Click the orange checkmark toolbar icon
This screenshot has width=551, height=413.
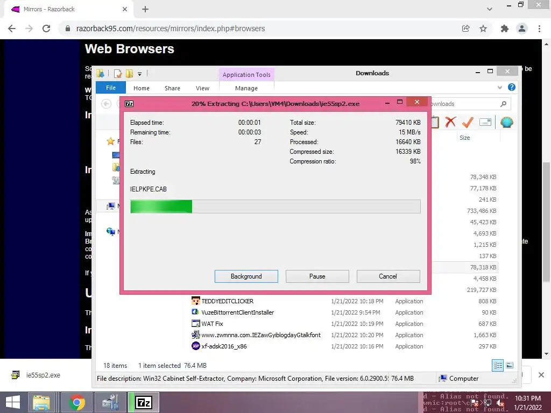tap(468, 122)
